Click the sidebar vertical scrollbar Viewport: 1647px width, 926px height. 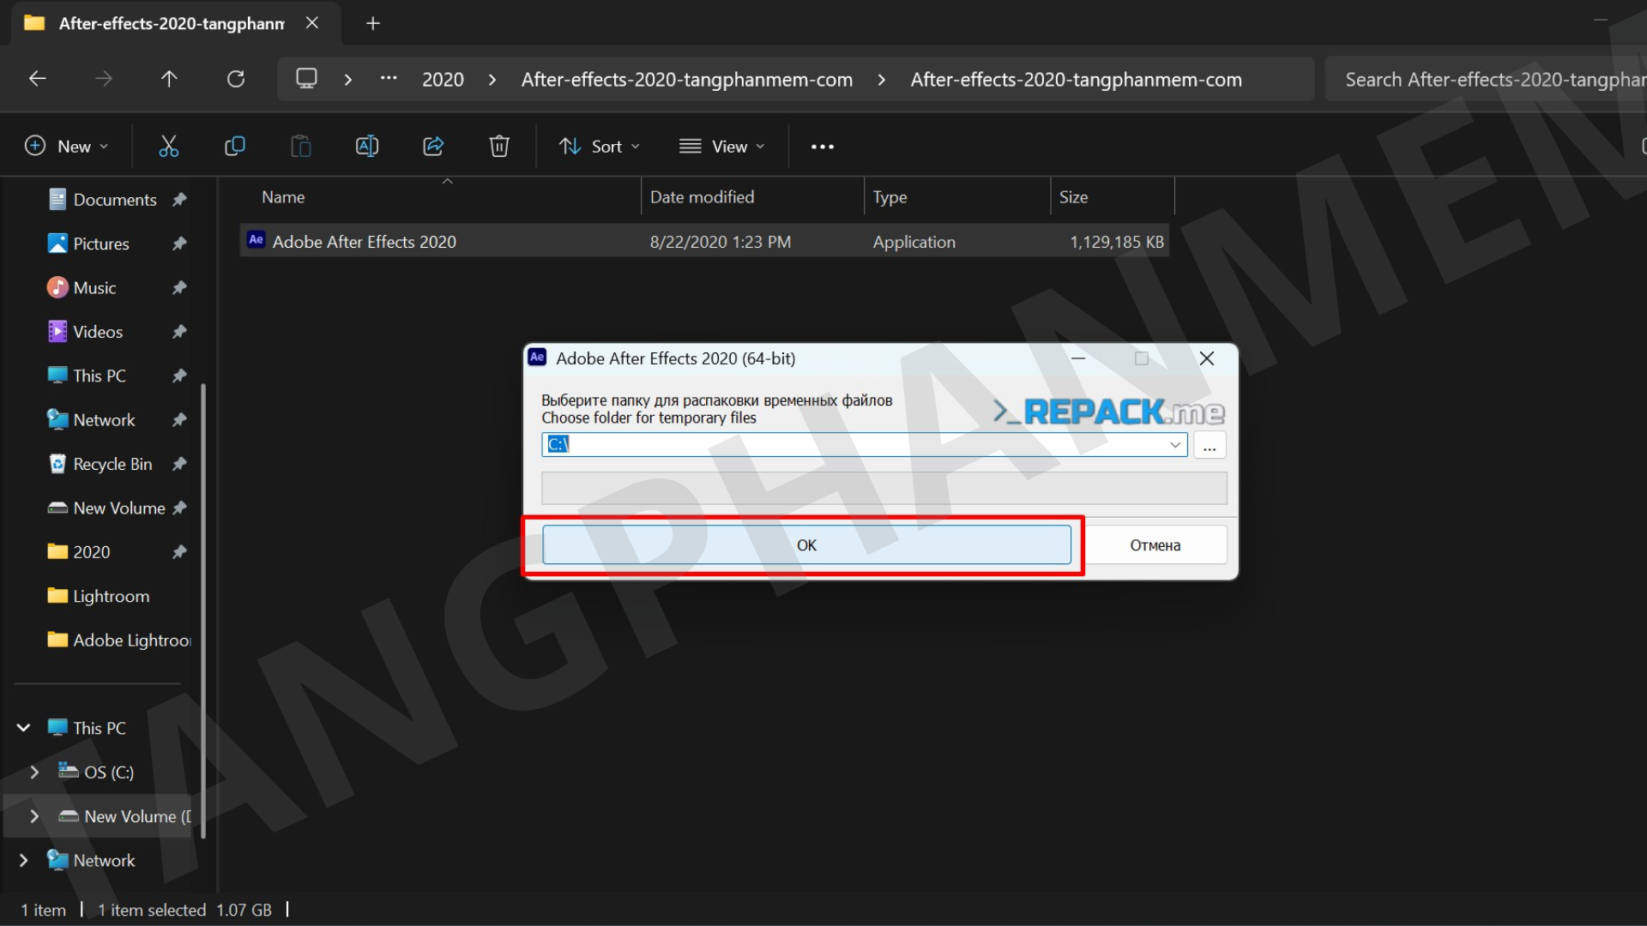click(203, 610)
